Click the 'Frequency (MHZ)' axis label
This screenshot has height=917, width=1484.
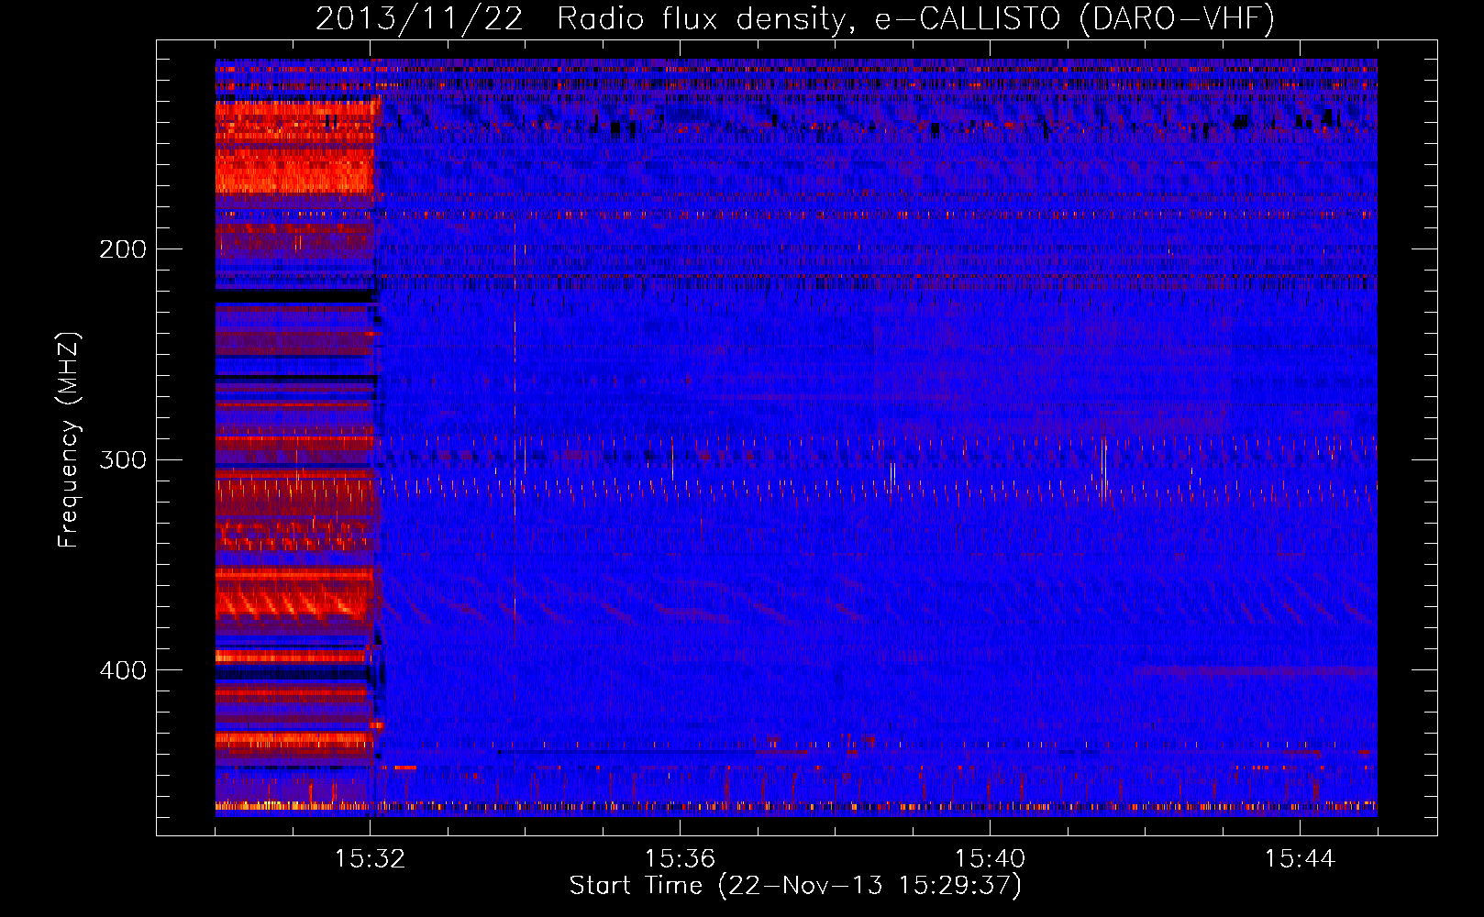click(69, 440)
